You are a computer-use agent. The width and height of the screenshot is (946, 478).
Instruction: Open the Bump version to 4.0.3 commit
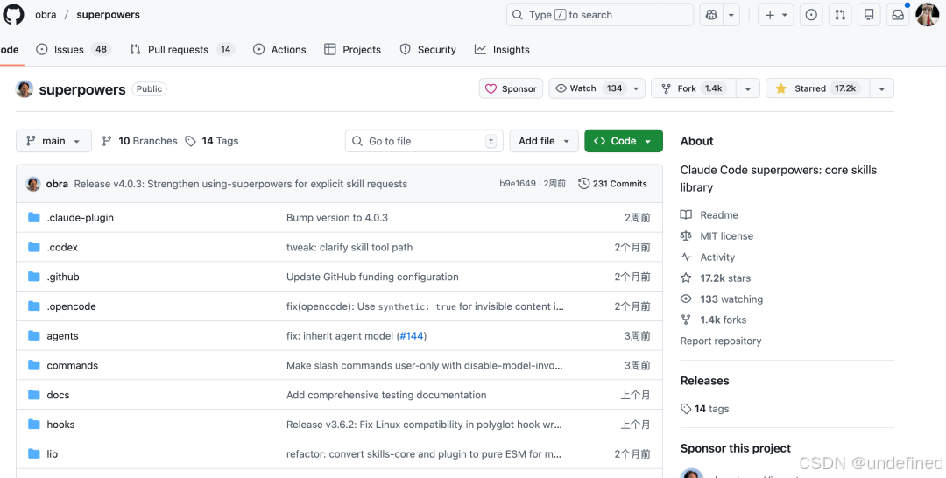coord(337,218)
